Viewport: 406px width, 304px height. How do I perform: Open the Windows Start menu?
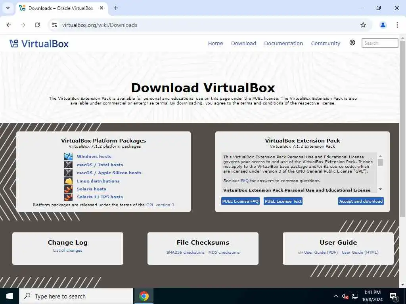point(10,296)
